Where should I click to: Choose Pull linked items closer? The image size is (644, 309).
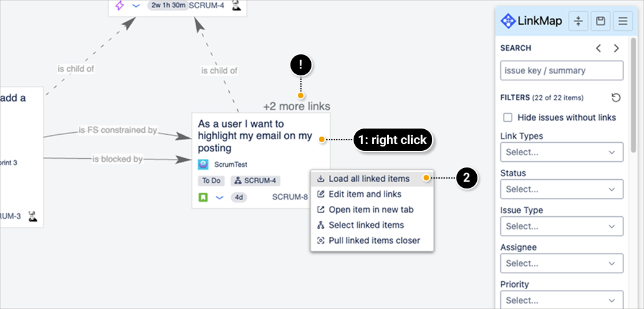coord(373,240)
